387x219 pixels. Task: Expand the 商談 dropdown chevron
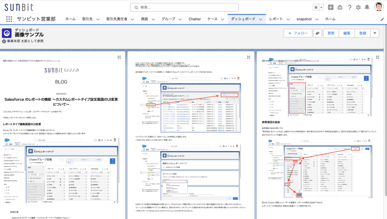click(x=153, y=19)
